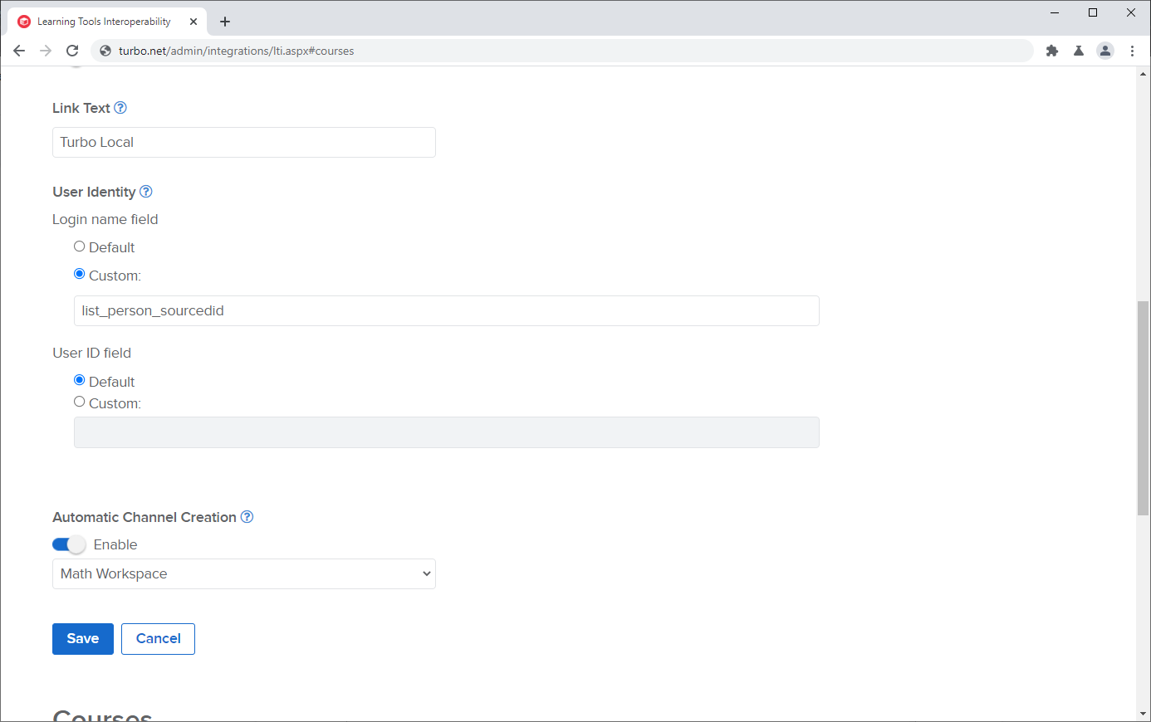This screenshot has width=1151, height=722.
Task: Open help for Automatic Channel Creation
Action: click(x=247, y=516)
